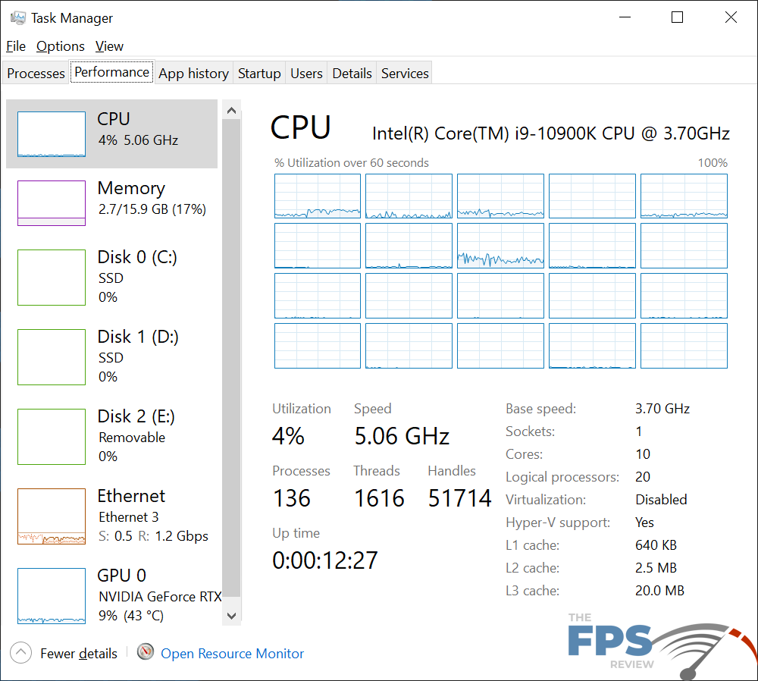
Task: Click the last logical processor graph in bottom row
Action: 684,346
